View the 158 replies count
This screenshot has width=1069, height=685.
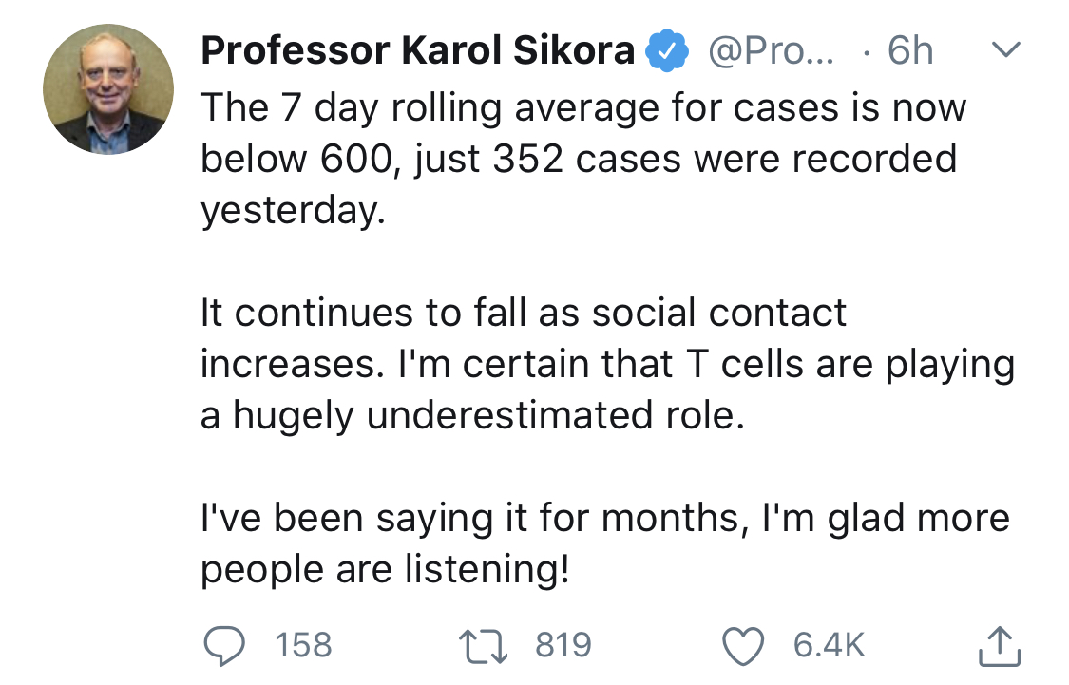coord(304,646)
